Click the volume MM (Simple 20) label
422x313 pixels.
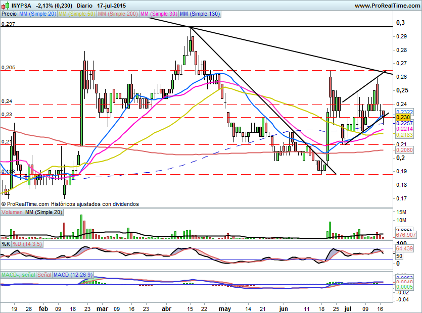coord(43,212)
